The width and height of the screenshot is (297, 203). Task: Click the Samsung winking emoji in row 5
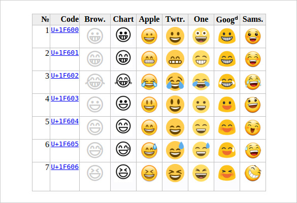coord(253,127)
